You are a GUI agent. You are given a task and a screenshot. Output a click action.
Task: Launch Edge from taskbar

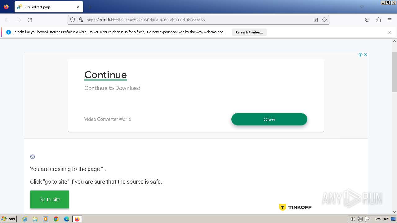point(67,219)
